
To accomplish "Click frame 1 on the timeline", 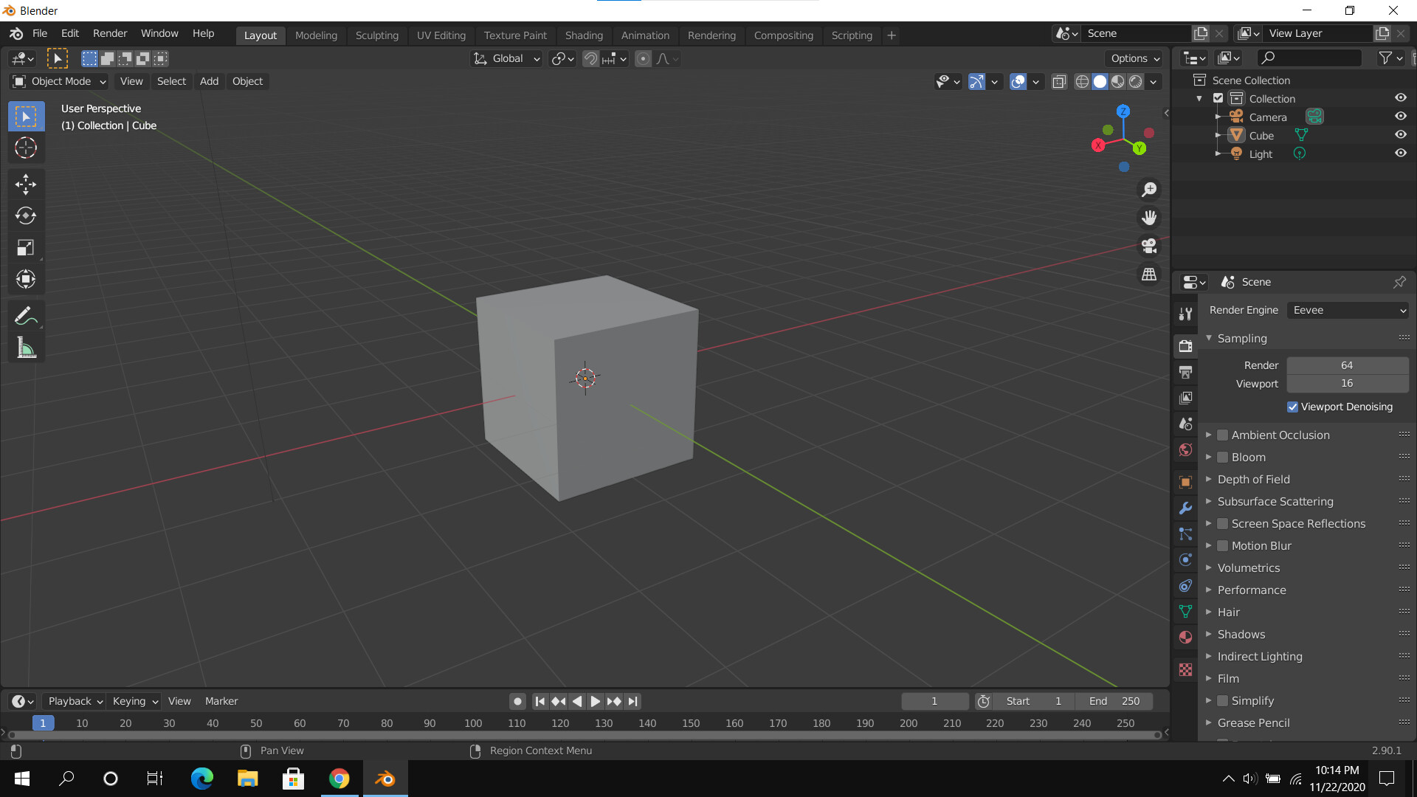I will click(43, 722).
